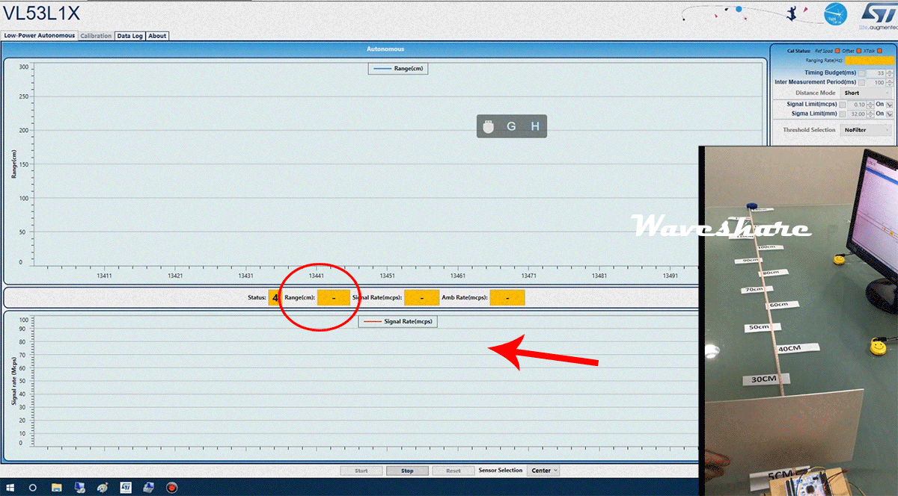Click the Stop button
898x496 pixels.
pos(407,471)
